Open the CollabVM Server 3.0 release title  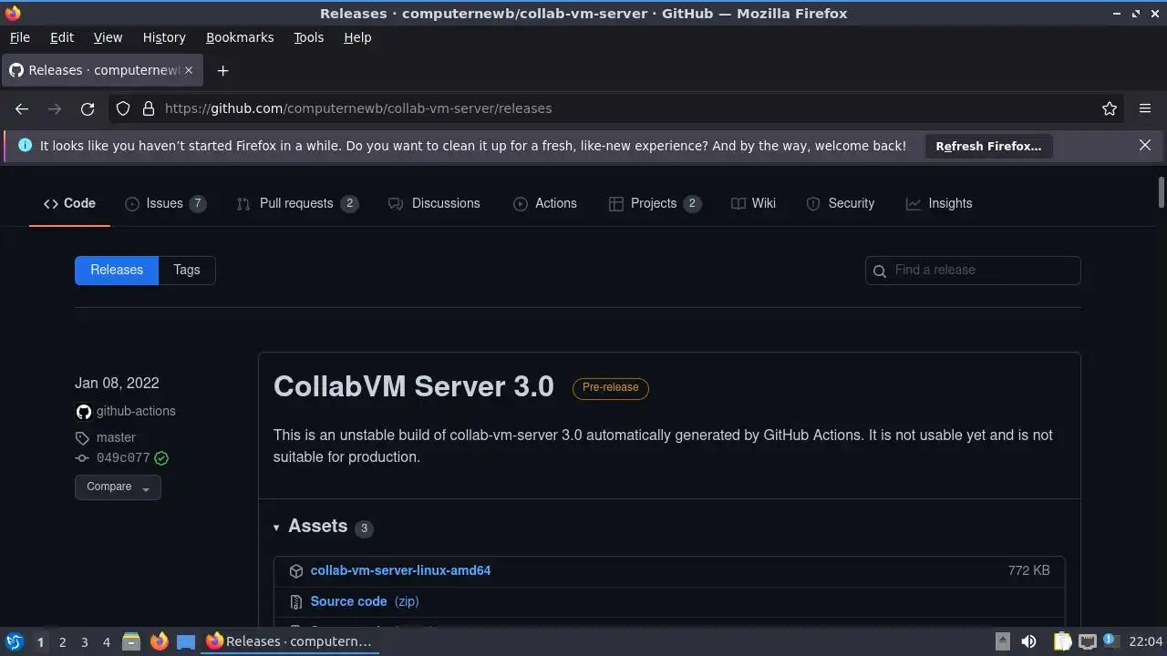414,386
